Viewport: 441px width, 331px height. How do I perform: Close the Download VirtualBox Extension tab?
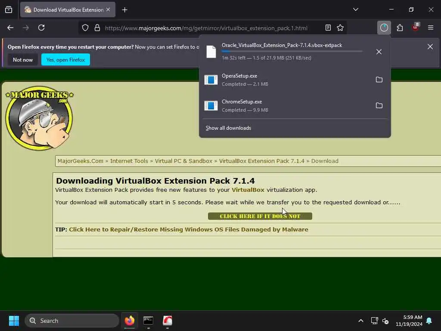[x=108, y=9]
